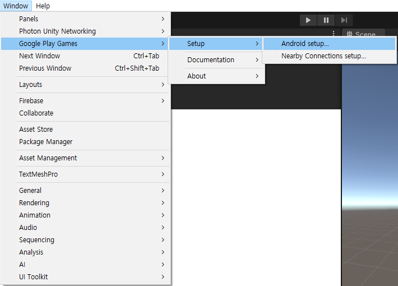398x286 pixels.
Task: Expand the Panels submenu
Action: click(x=86, y=19)
